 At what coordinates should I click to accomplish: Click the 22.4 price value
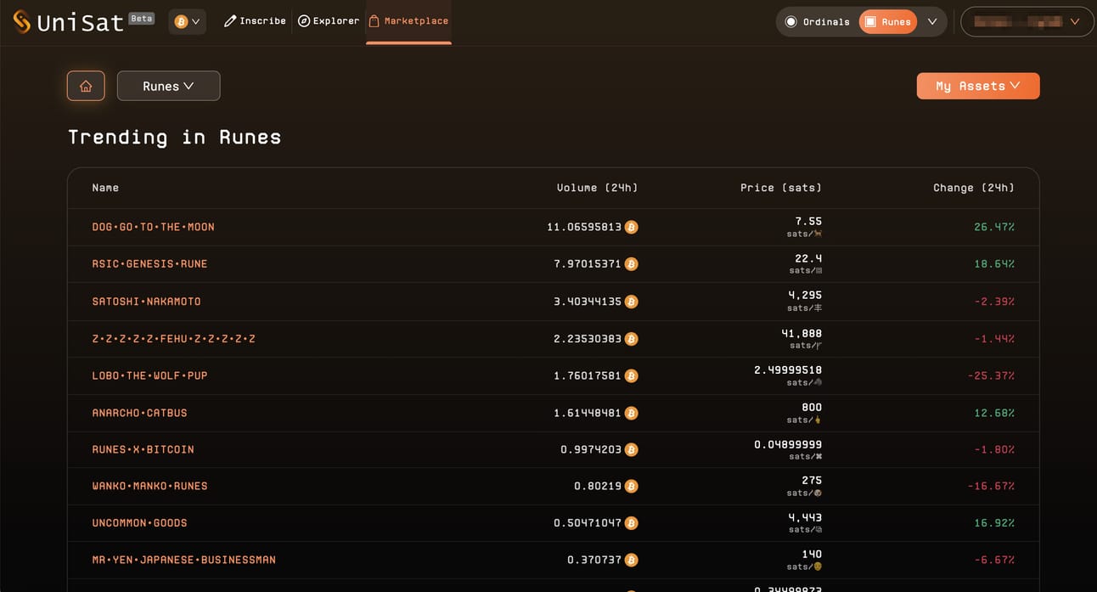pos(808,258)
